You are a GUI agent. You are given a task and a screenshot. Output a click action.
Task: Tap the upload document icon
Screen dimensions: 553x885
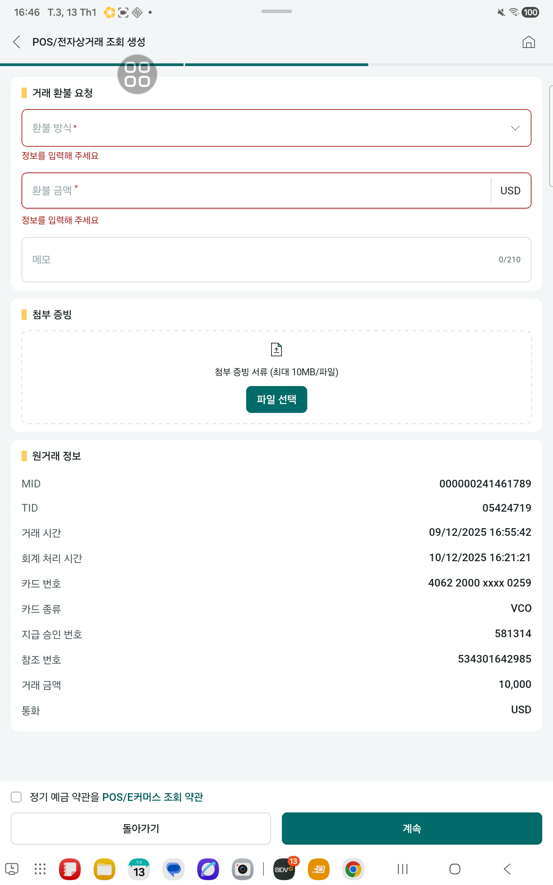(x=276, y=350)
